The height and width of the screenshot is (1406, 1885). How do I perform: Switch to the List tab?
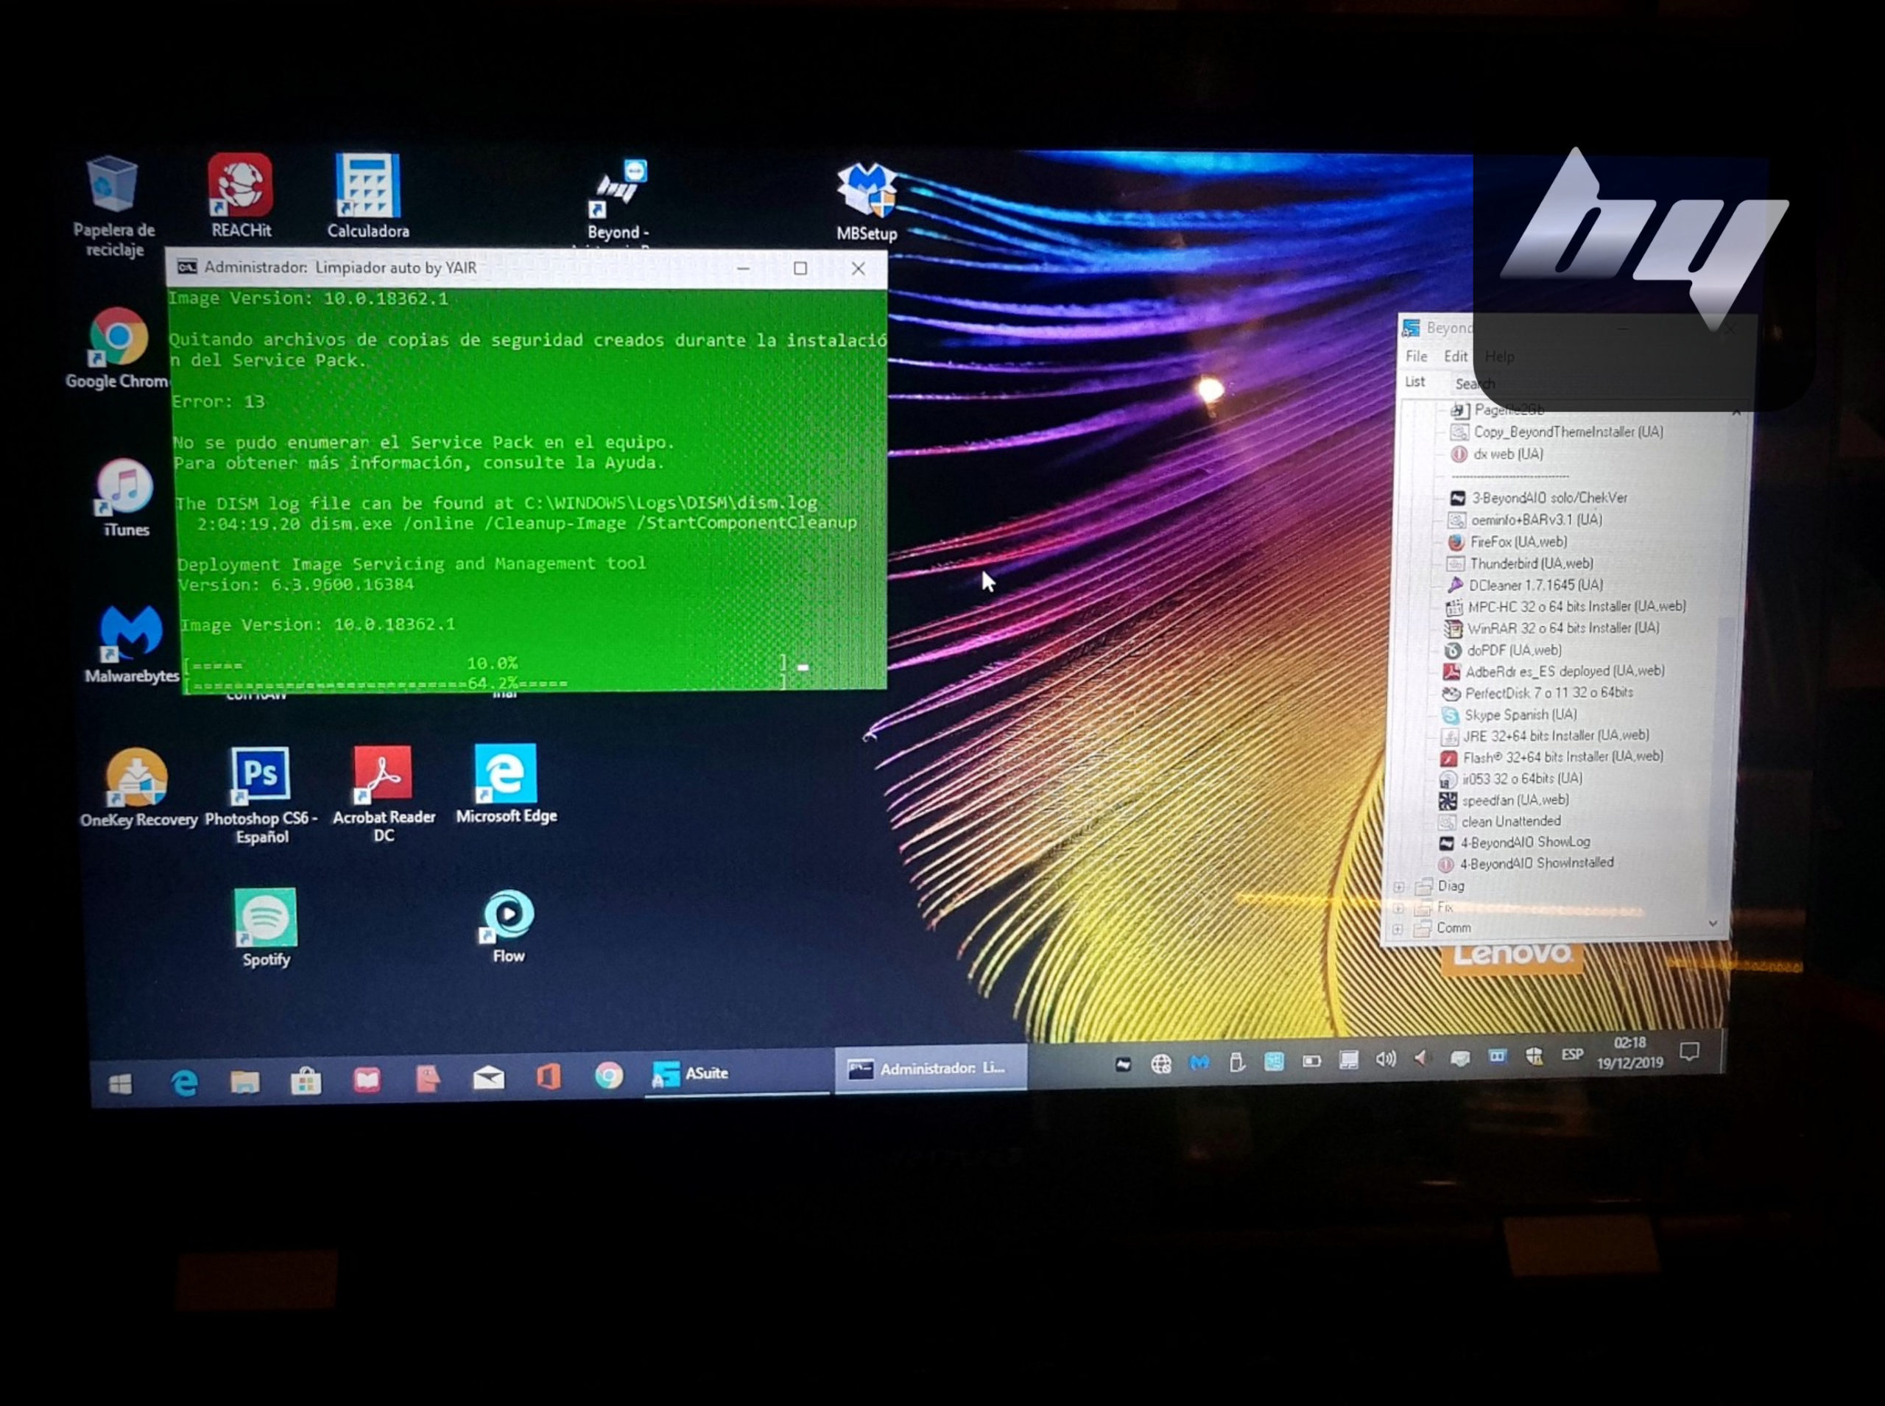1414,382
